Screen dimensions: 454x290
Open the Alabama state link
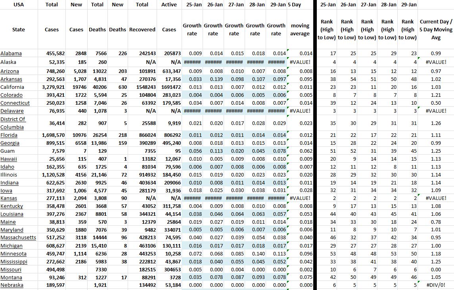tap(11, 54)
